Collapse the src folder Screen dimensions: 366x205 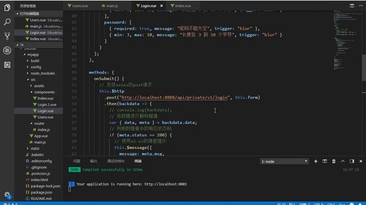click(x=33, y=80)
